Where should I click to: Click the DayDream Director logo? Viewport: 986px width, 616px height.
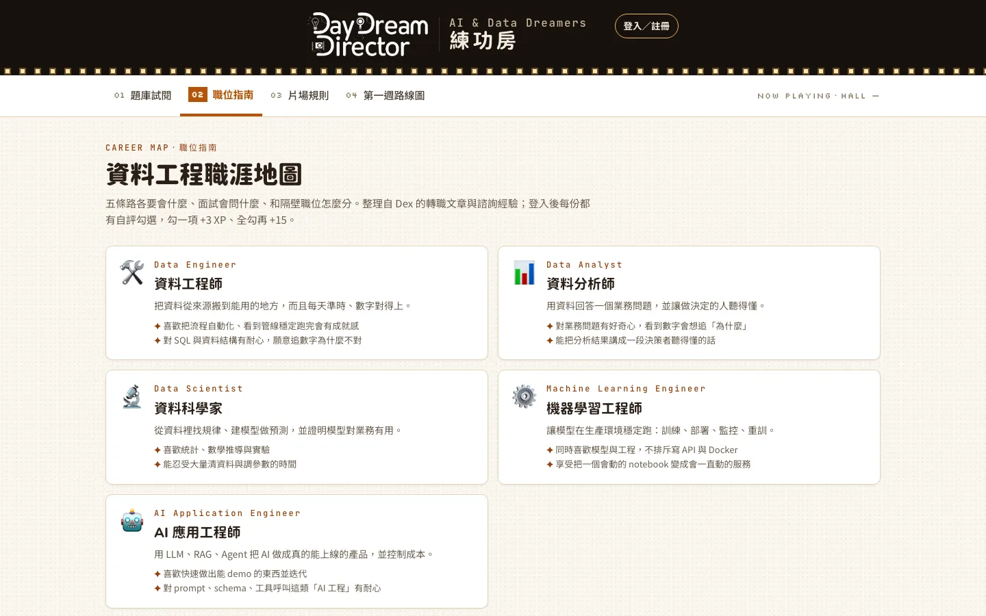(x=368, y=34)
